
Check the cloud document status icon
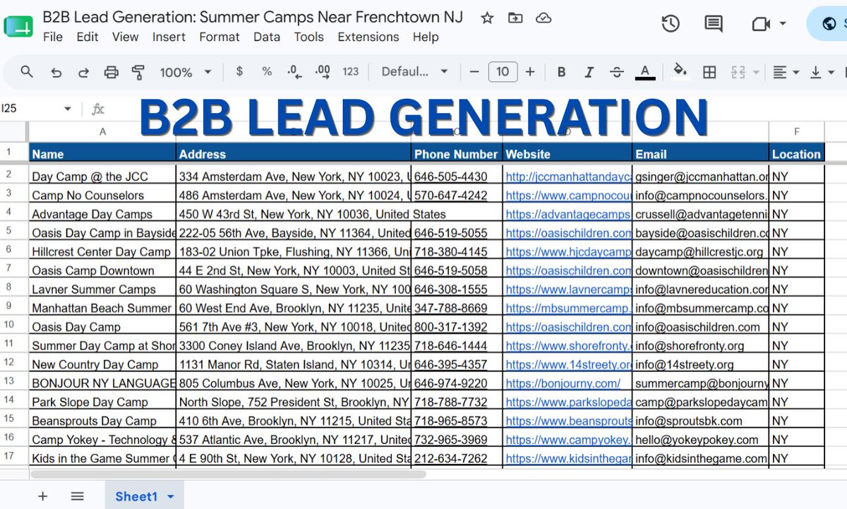click(543, 18)
